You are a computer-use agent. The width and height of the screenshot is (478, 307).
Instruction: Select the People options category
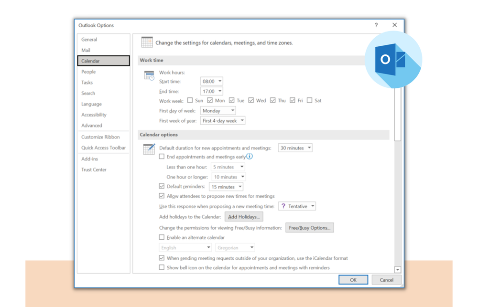coord(103,72)
